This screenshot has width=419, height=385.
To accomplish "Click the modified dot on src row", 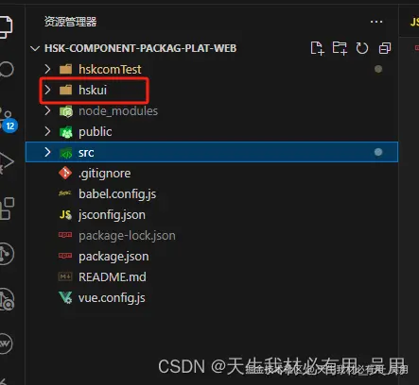I will 378,152.
